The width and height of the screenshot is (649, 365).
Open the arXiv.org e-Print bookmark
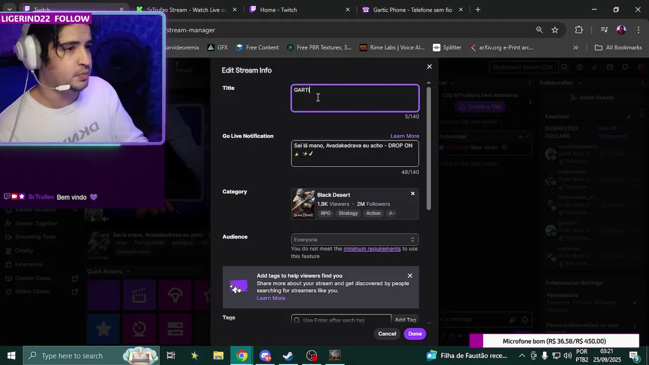[x=501, y=48]
